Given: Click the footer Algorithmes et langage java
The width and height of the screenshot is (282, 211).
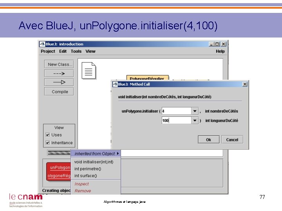Looking at the screenshot, I should [125, 202].
